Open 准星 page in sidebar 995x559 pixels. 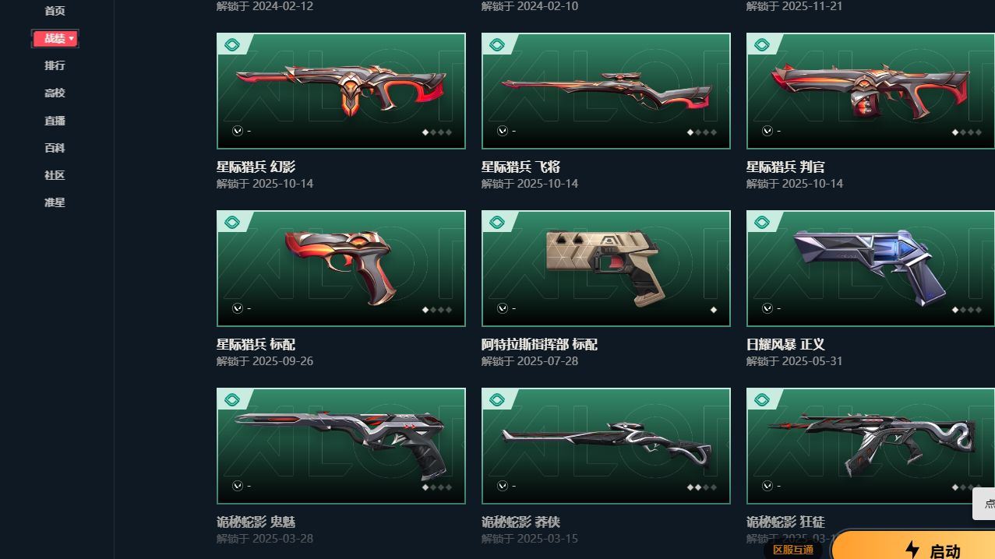tap(55, 202)
